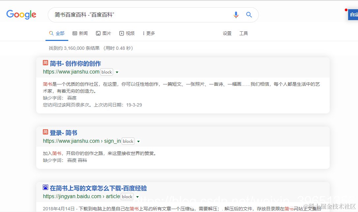This screenshot has height=212, width=358.
Task: Click the red notification dot near top right
Action: pyautogui.click(x=346, y=10)
